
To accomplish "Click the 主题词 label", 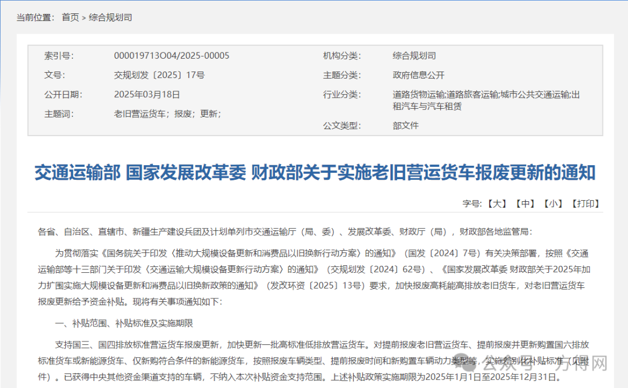I will 59,114.
